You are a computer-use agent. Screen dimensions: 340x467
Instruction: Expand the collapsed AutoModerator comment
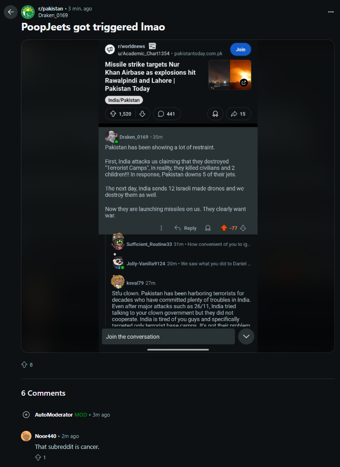coord(26,415)
